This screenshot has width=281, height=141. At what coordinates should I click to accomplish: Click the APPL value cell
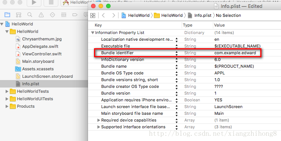(220, 73)
